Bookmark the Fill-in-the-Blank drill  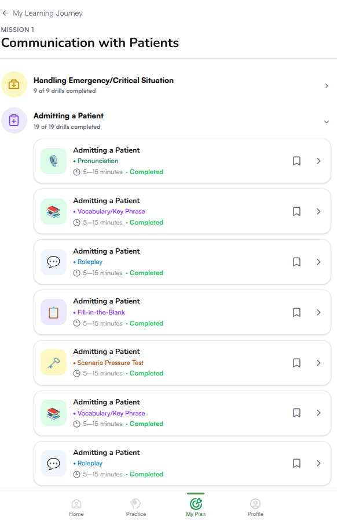click(x=296, y=312)
